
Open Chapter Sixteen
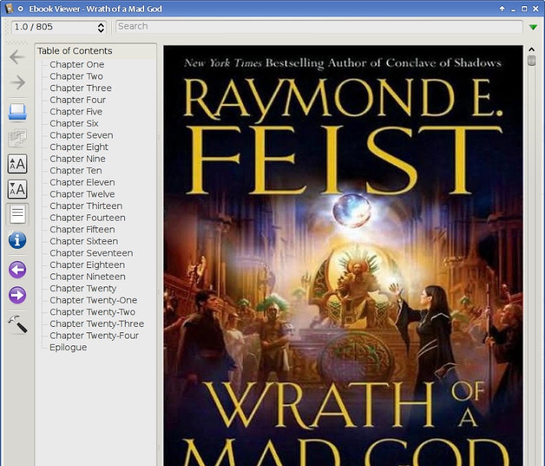coord(84,241)
